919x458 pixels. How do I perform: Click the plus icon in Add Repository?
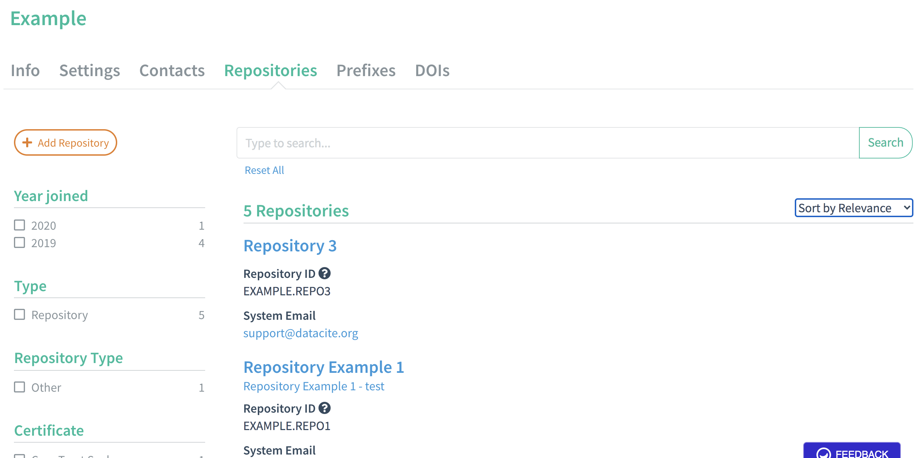(x=27, y=143)
